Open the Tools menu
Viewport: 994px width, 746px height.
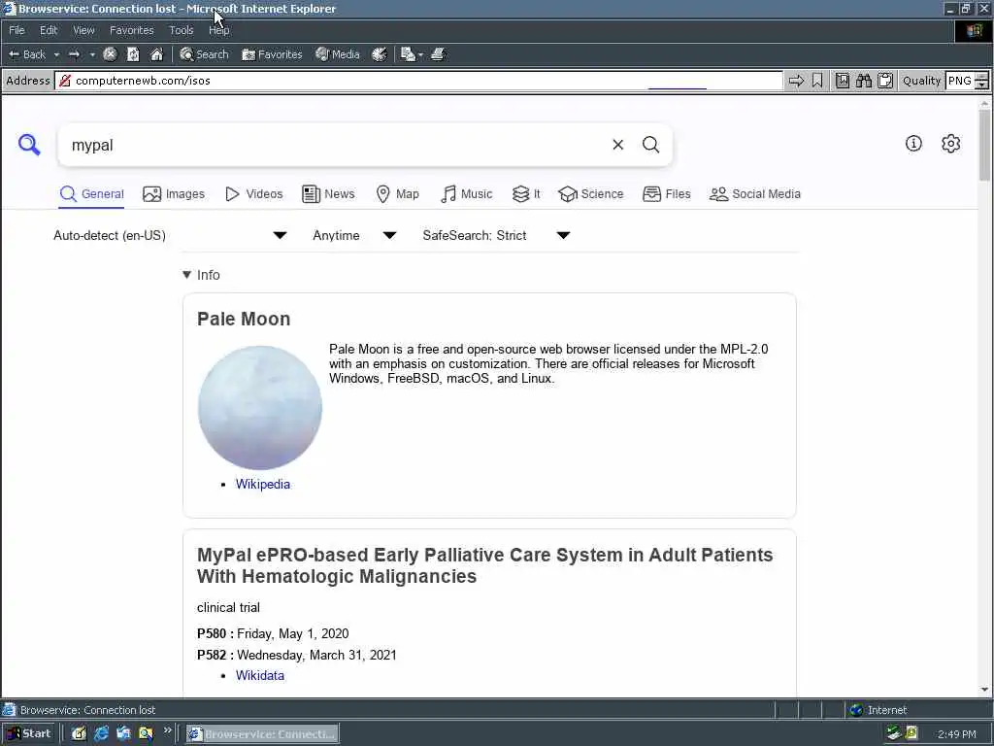181,30
